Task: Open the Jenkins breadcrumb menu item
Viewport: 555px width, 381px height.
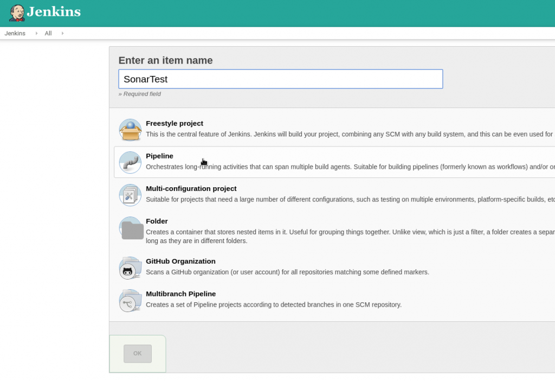Action: 15,33
